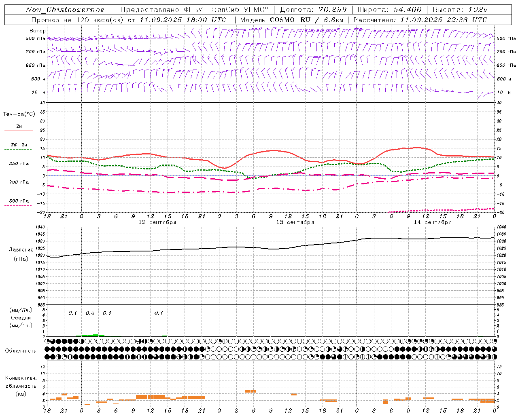The image size is (518, 414).
Task: Click the elevation label Высота: 102м
Action: pyautogui.click(x=460, y=10)
